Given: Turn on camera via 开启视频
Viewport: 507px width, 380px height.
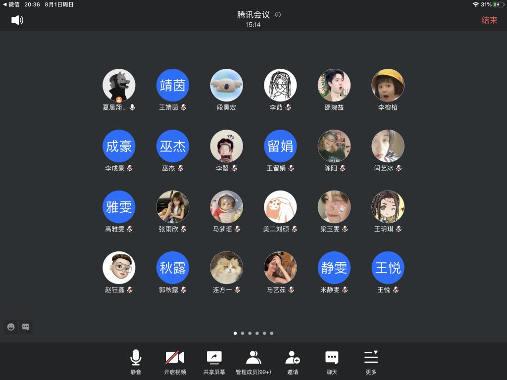Looking at the screenshot, I should [x=175, y=362].
